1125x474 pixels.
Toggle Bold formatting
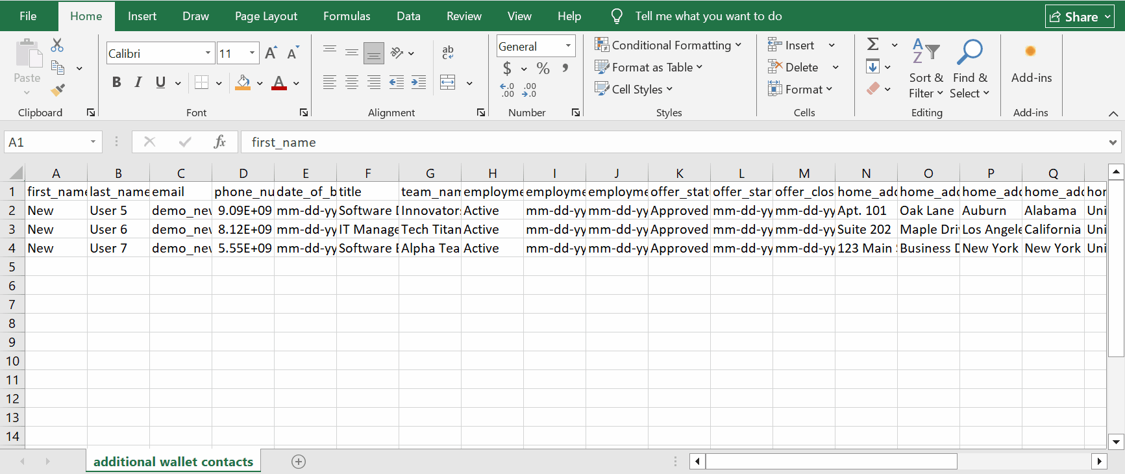click(116, 82)
